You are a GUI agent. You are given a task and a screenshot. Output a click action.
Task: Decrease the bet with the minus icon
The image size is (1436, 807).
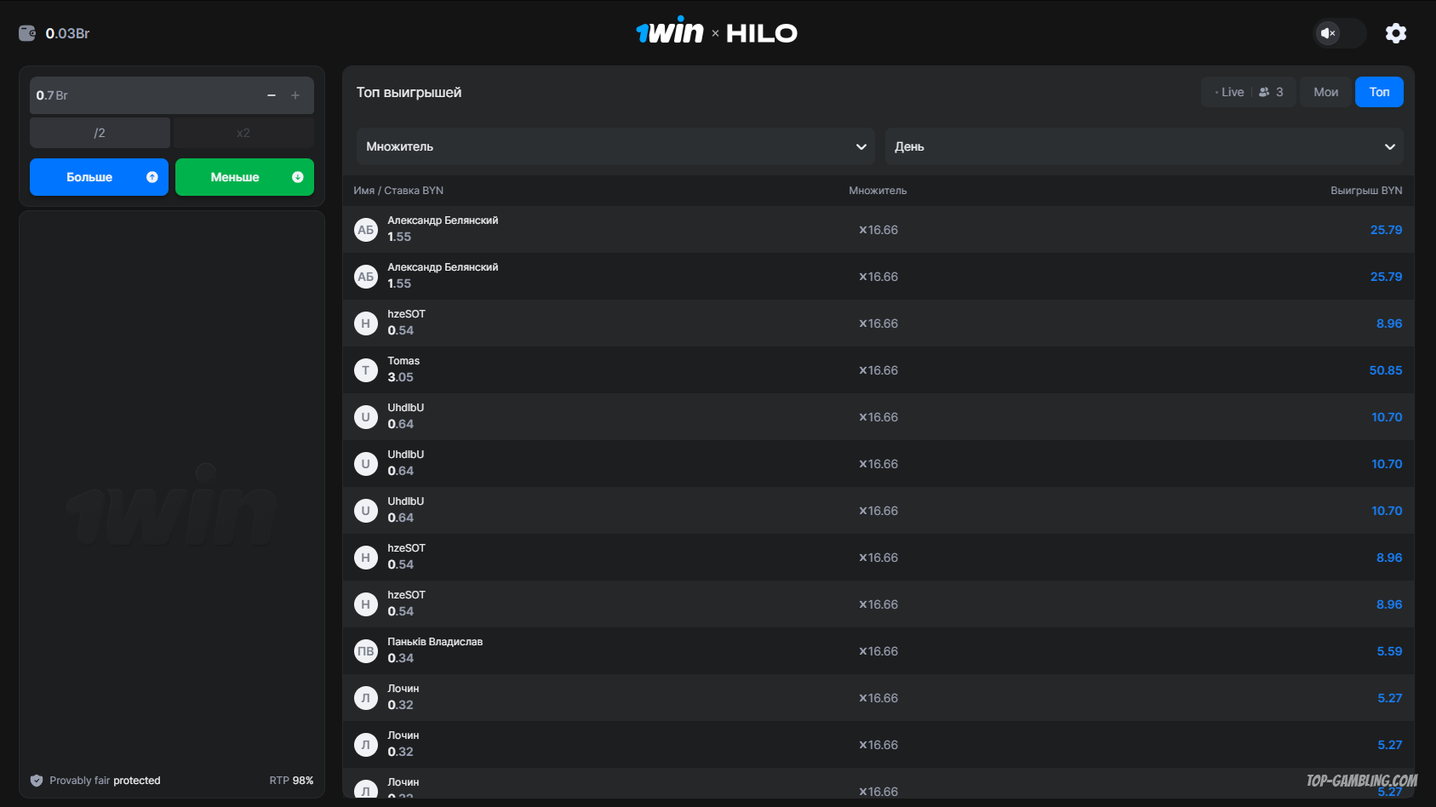pos(272,95)
